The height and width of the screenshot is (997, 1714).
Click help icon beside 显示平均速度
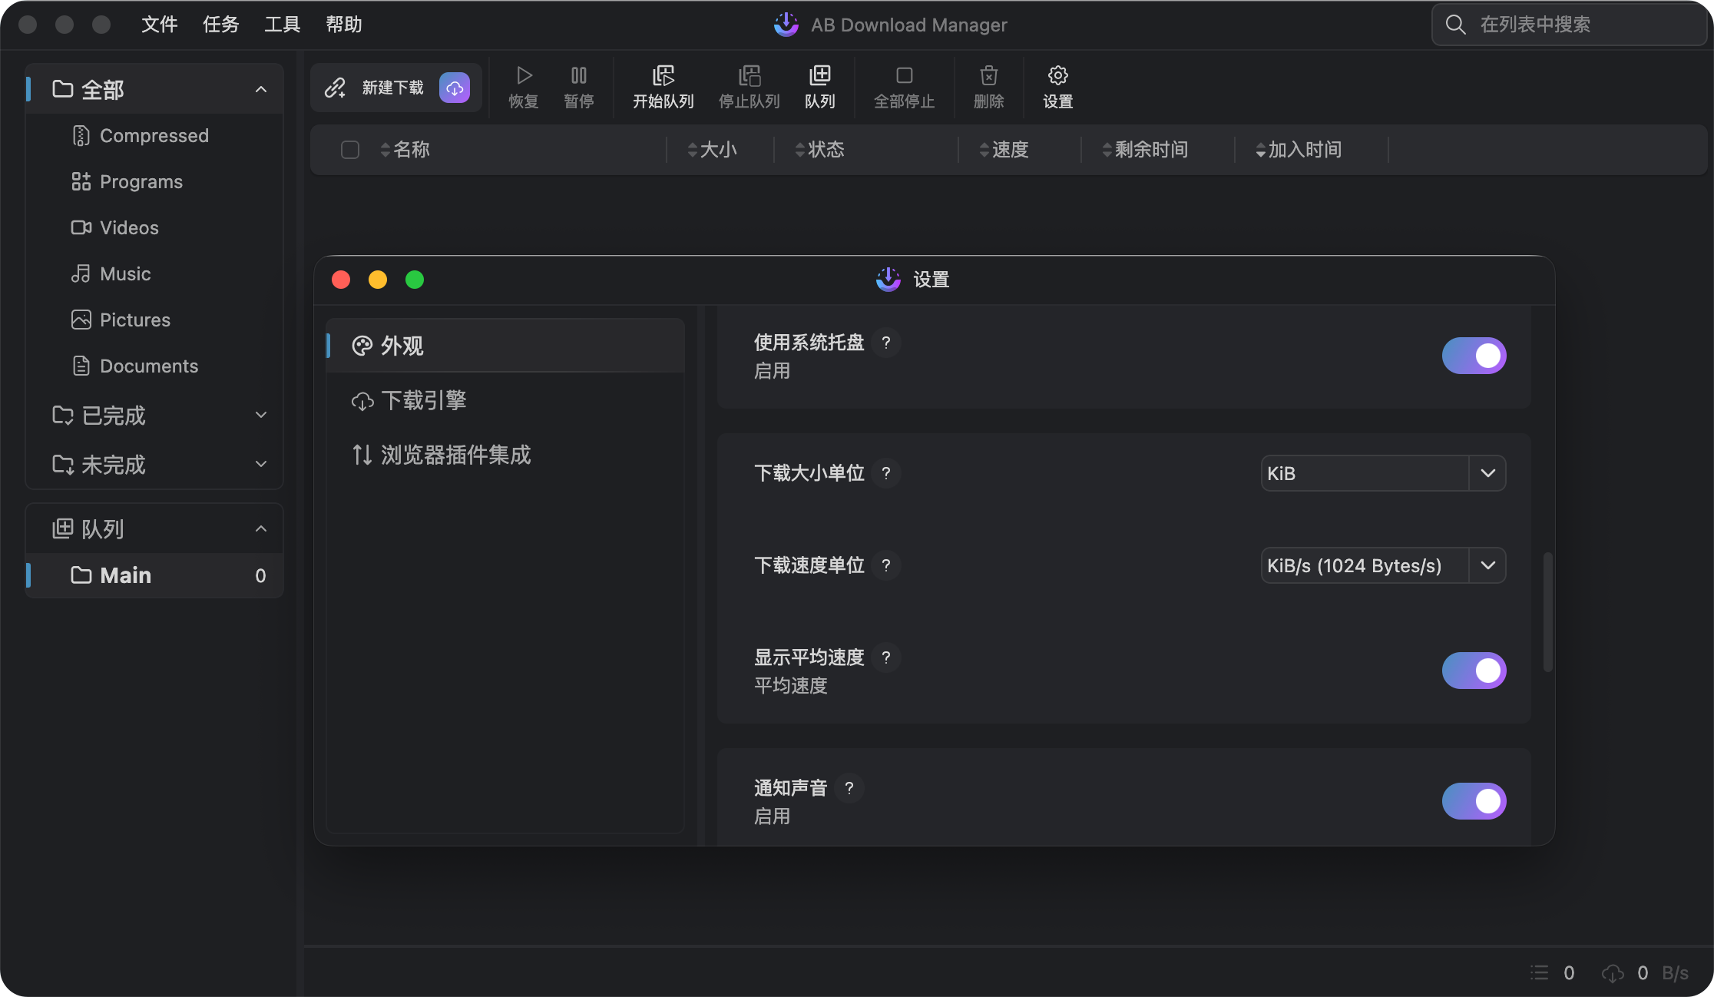coord(886,657)
